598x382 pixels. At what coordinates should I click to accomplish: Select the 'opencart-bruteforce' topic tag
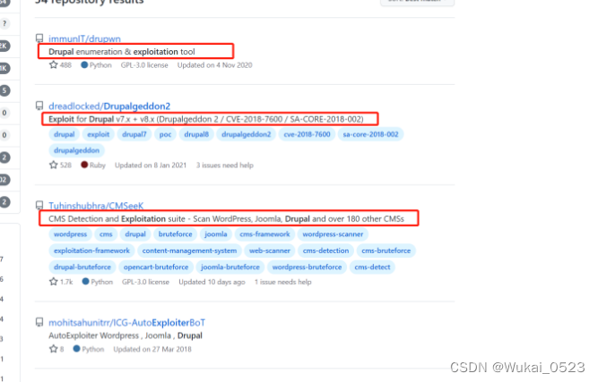(x=156, y=267)
